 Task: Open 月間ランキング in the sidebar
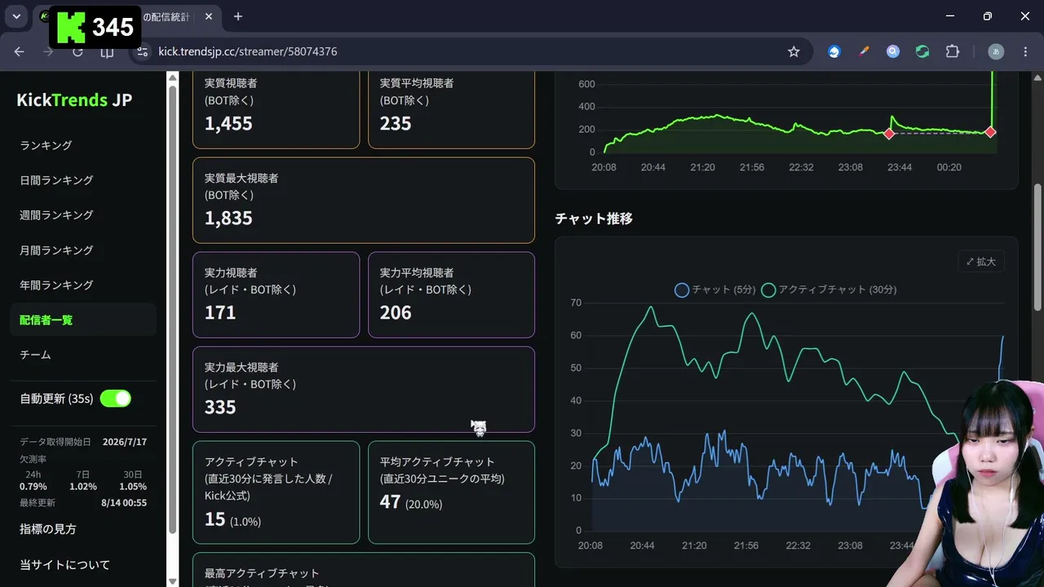coord(56,250)
